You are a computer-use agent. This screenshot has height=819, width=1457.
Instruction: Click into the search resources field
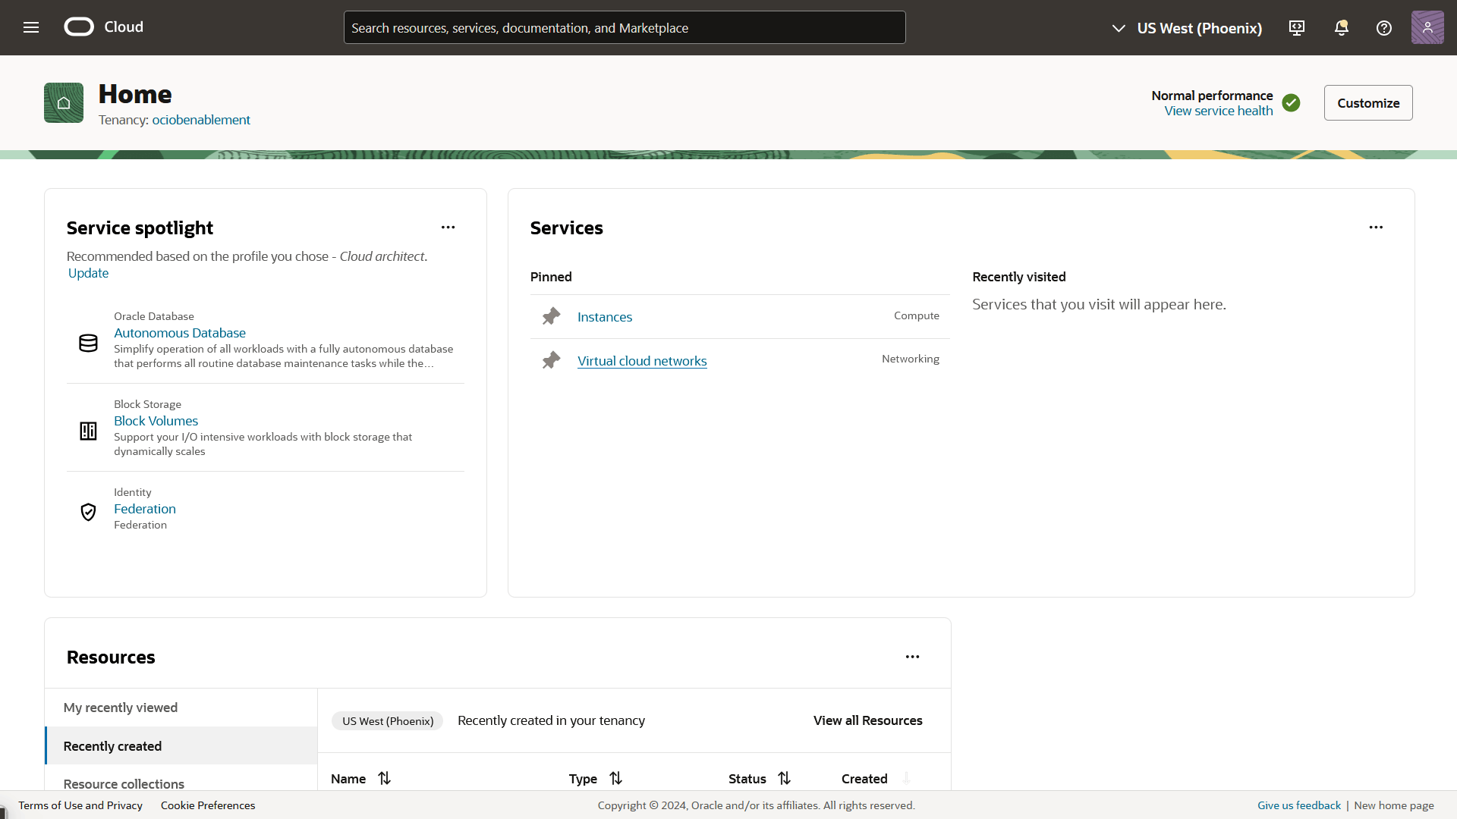pos(624,28)
